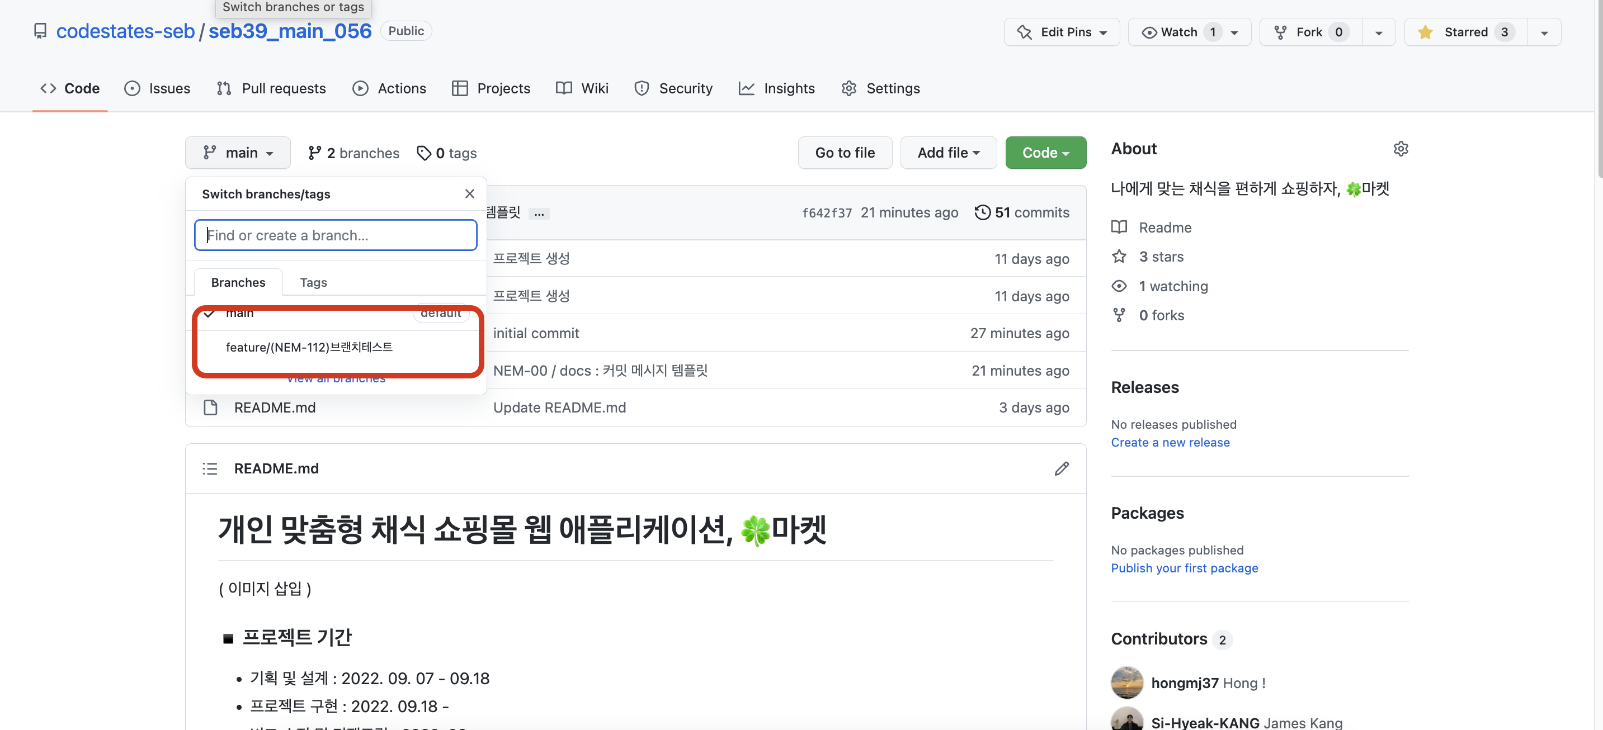Edit README.md with pencil icon
Screen dimensions: 1603x730
pyautogui.click(x=1061, y=468)
